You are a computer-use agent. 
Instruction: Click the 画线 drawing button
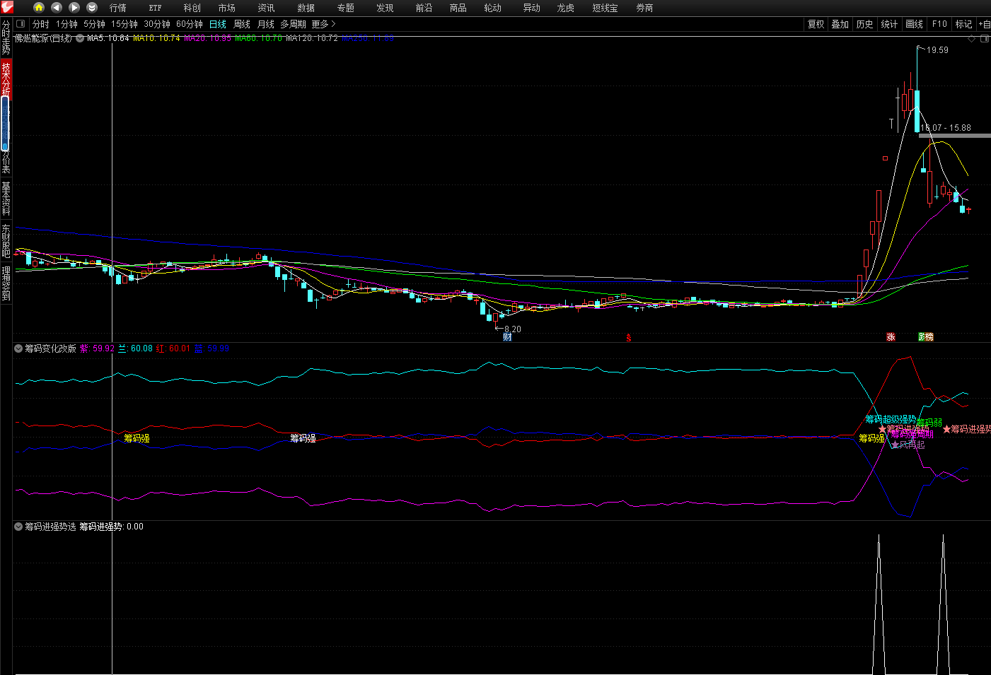pos(914,24)
